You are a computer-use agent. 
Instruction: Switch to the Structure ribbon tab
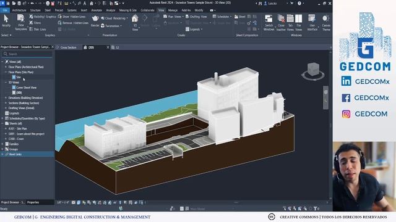(35, 10)
